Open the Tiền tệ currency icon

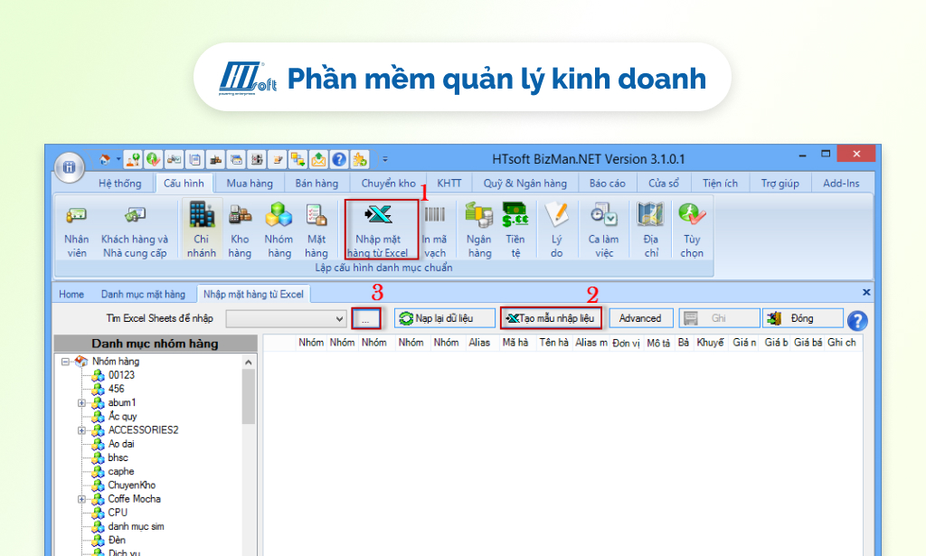click(515, 231)
